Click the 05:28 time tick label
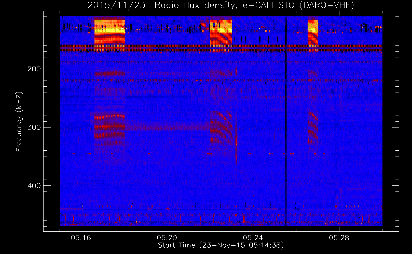Viewport: 412px width, 254px height. [x=339, y=238]
